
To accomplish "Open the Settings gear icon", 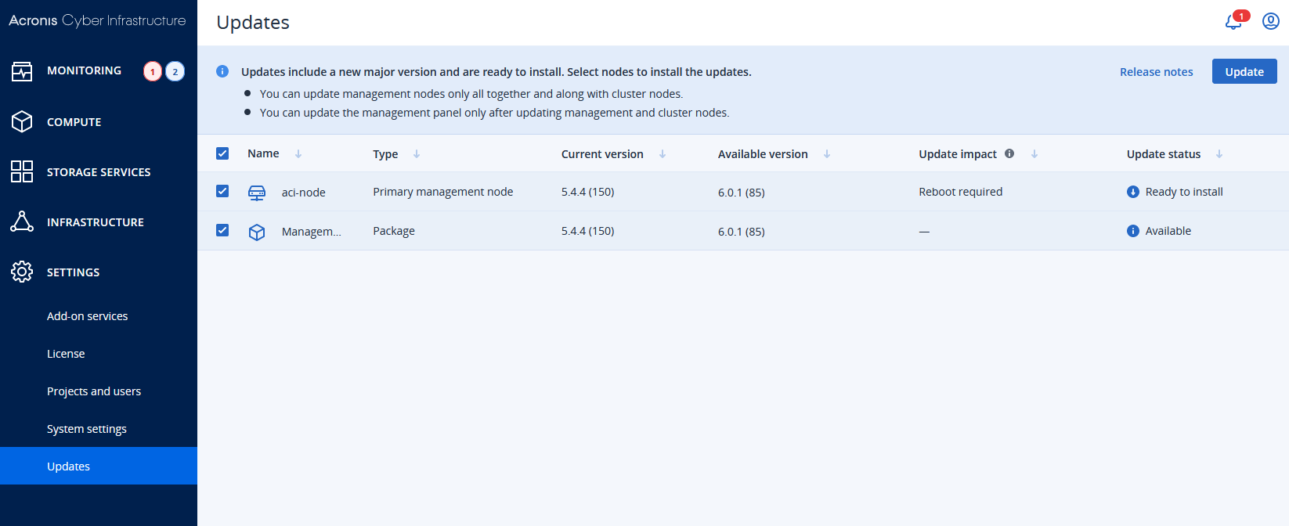I will [22, 272].
